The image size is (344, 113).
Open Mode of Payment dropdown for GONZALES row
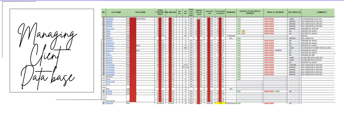pyautogui.click(x=286, y=50)
